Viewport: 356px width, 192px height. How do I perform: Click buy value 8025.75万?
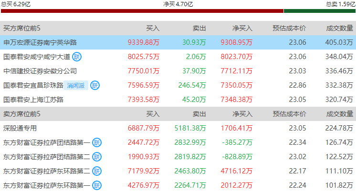click(x=144, y=57)
